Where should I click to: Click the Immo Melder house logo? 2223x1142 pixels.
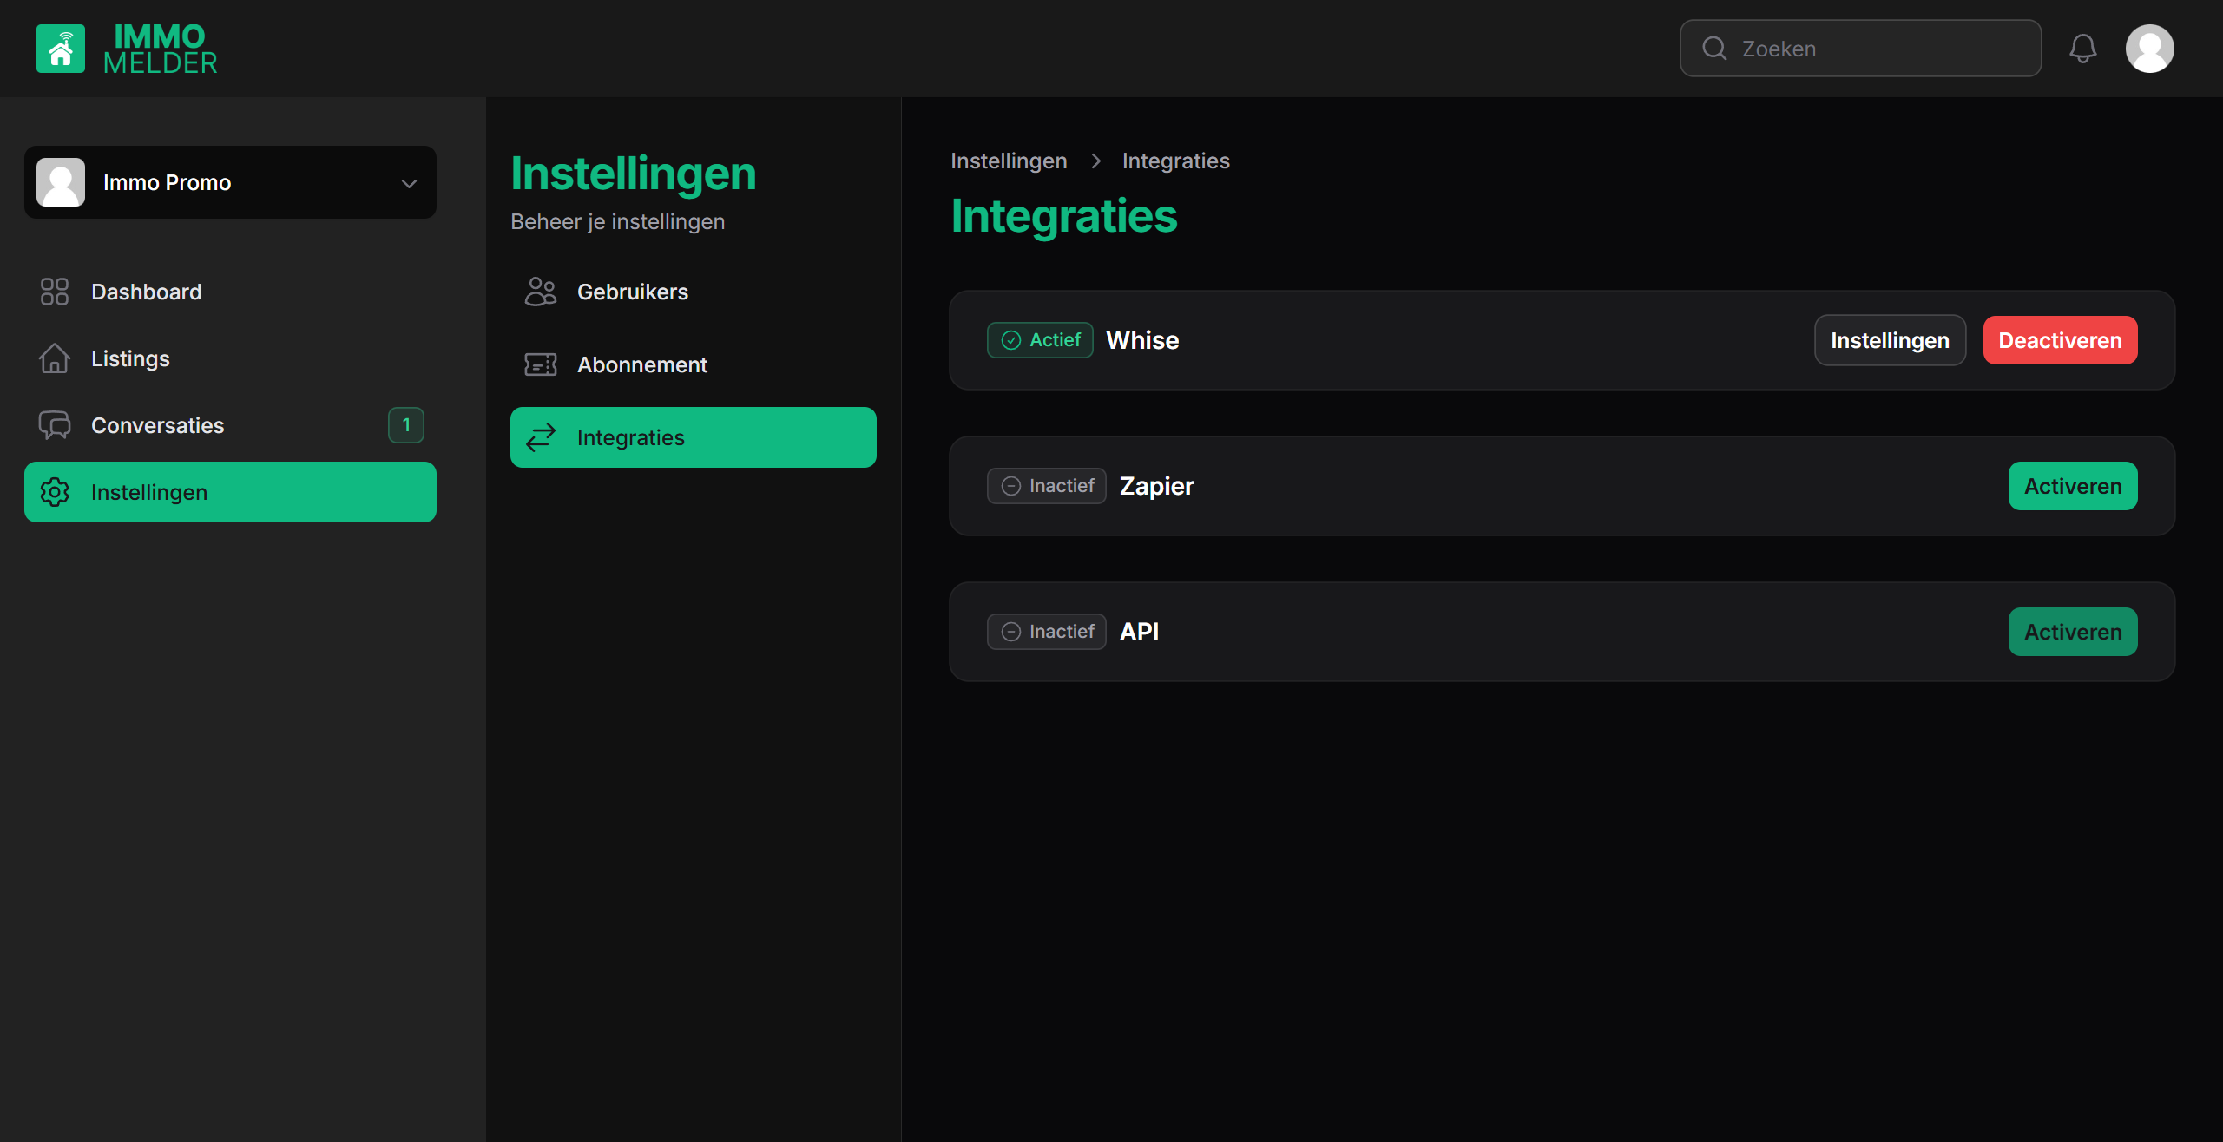coord(61,49)
